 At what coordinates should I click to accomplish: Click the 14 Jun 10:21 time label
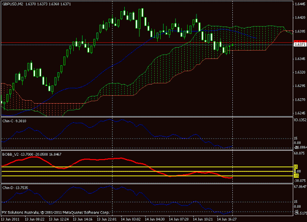pos(203,219)
